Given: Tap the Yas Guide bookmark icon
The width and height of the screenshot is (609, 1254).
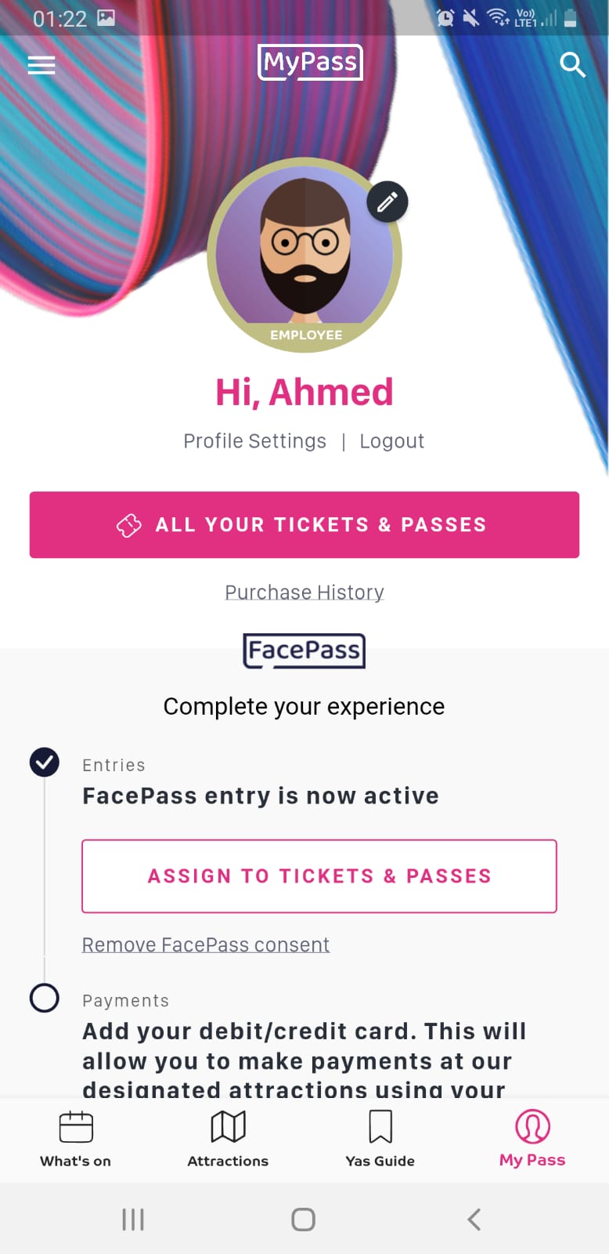Looking at the screenshot, I should click(380, 1127).
